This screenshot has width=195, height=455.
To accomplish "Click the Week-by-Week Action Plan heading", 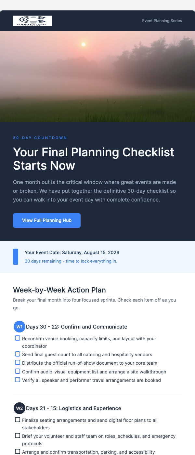I will tap(59, 290).
